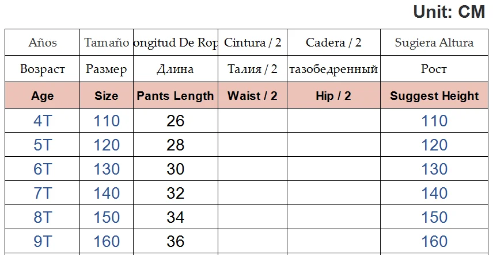Screen dimensions: 493x255
Task: Select pants length value 36
Action: (x=175, y=241)
